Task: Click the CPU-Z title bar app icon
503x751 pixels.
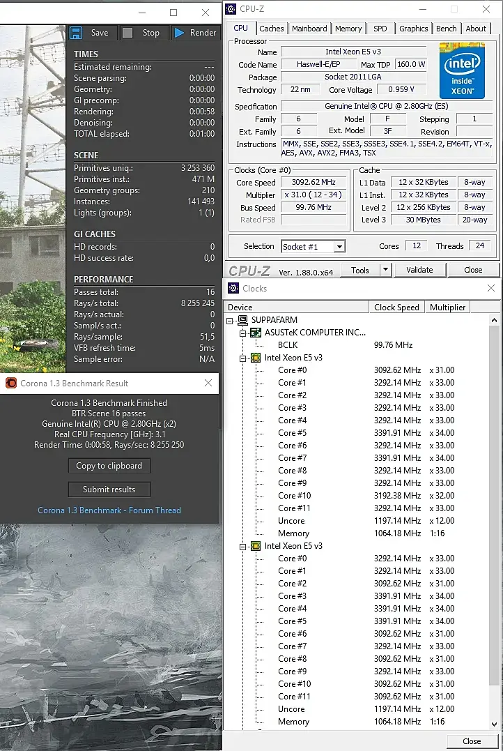Action: 231,8
